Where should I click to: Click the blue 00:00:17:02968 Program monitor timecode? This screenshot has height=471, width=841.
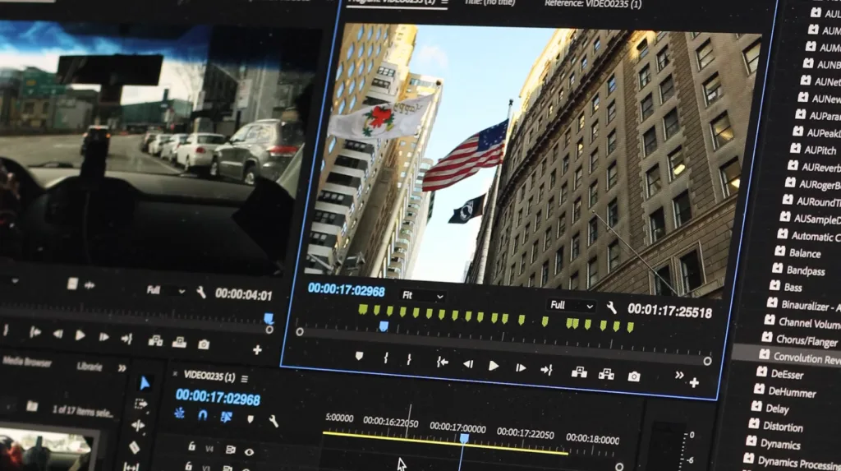click(x=346, y=290)
